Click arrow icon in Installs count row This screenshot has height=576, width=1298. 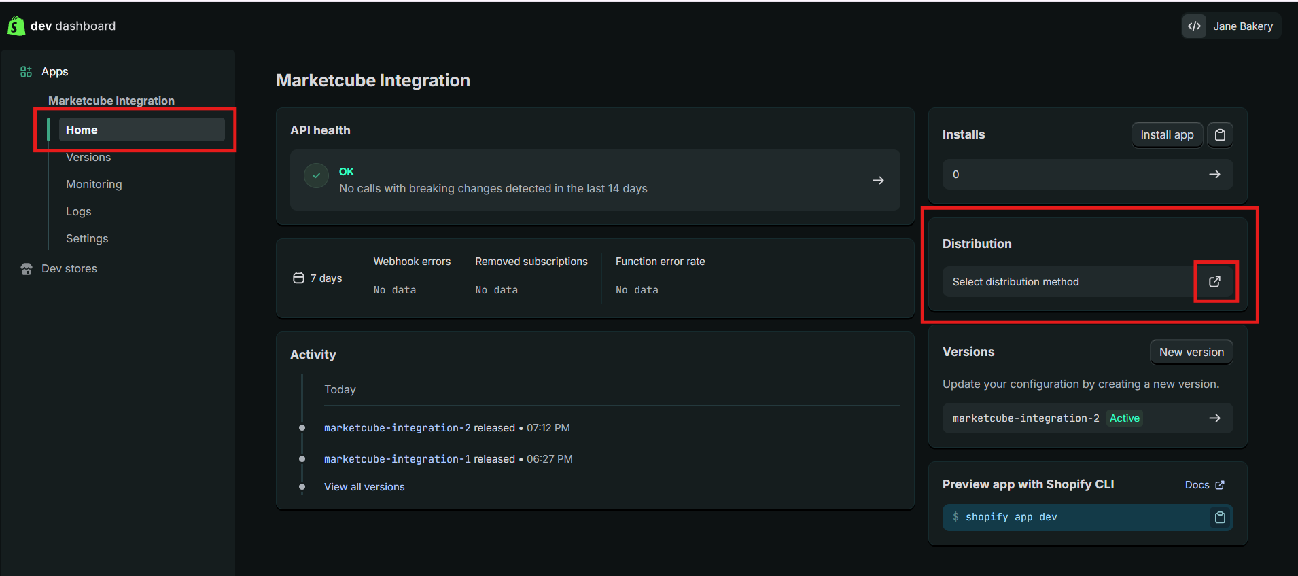click(1214, 175)
